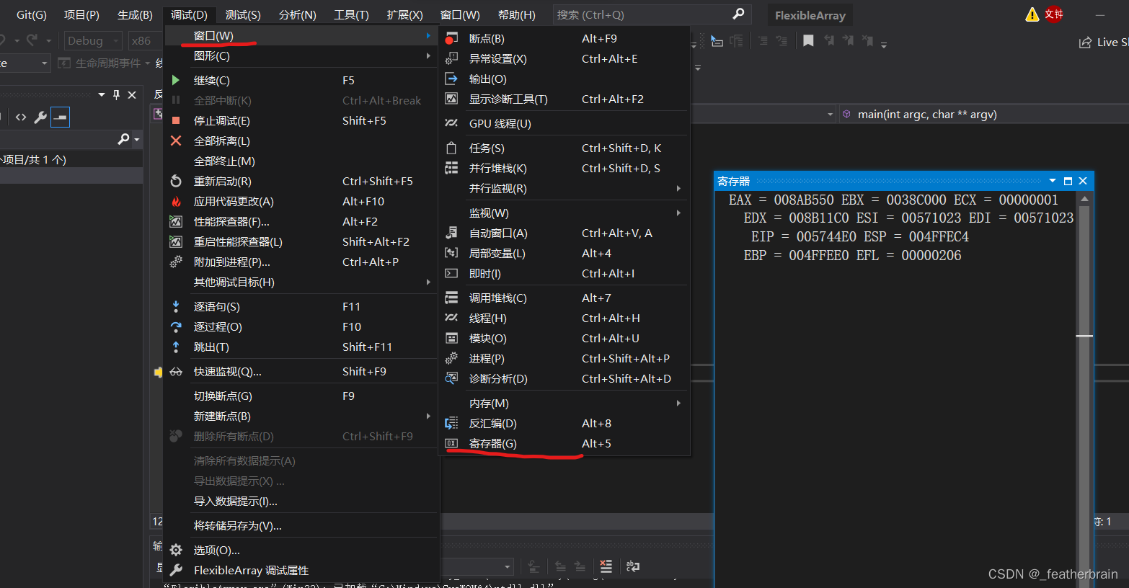Expand the Graphics submenu
Viewport: 1129px width, 588px height.
pos(301,55)
